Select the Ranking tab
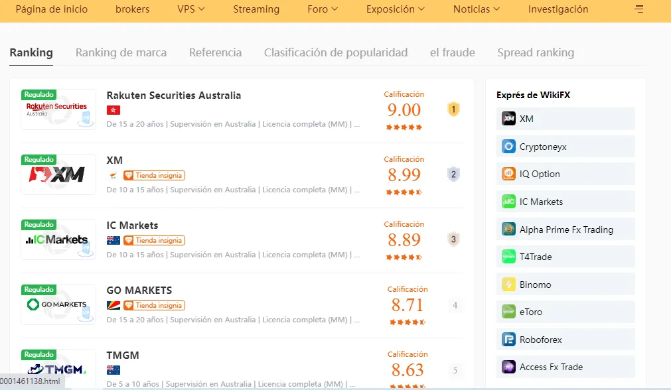Image resolution: width=671 pixels, height=390 pixels. point(31,52)
